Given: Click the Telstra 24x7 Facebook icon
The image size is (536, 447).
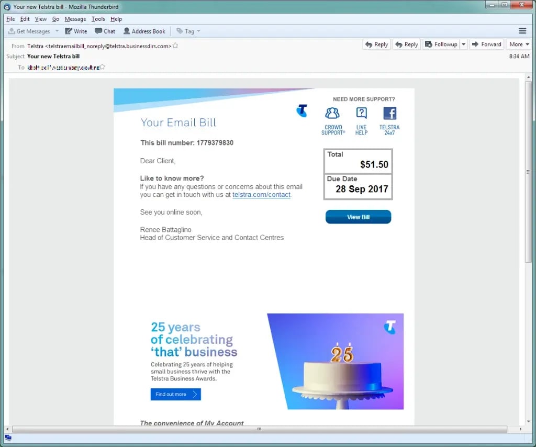Looking at the screenshot, I should pyautogui.click(x=389, y=114).
